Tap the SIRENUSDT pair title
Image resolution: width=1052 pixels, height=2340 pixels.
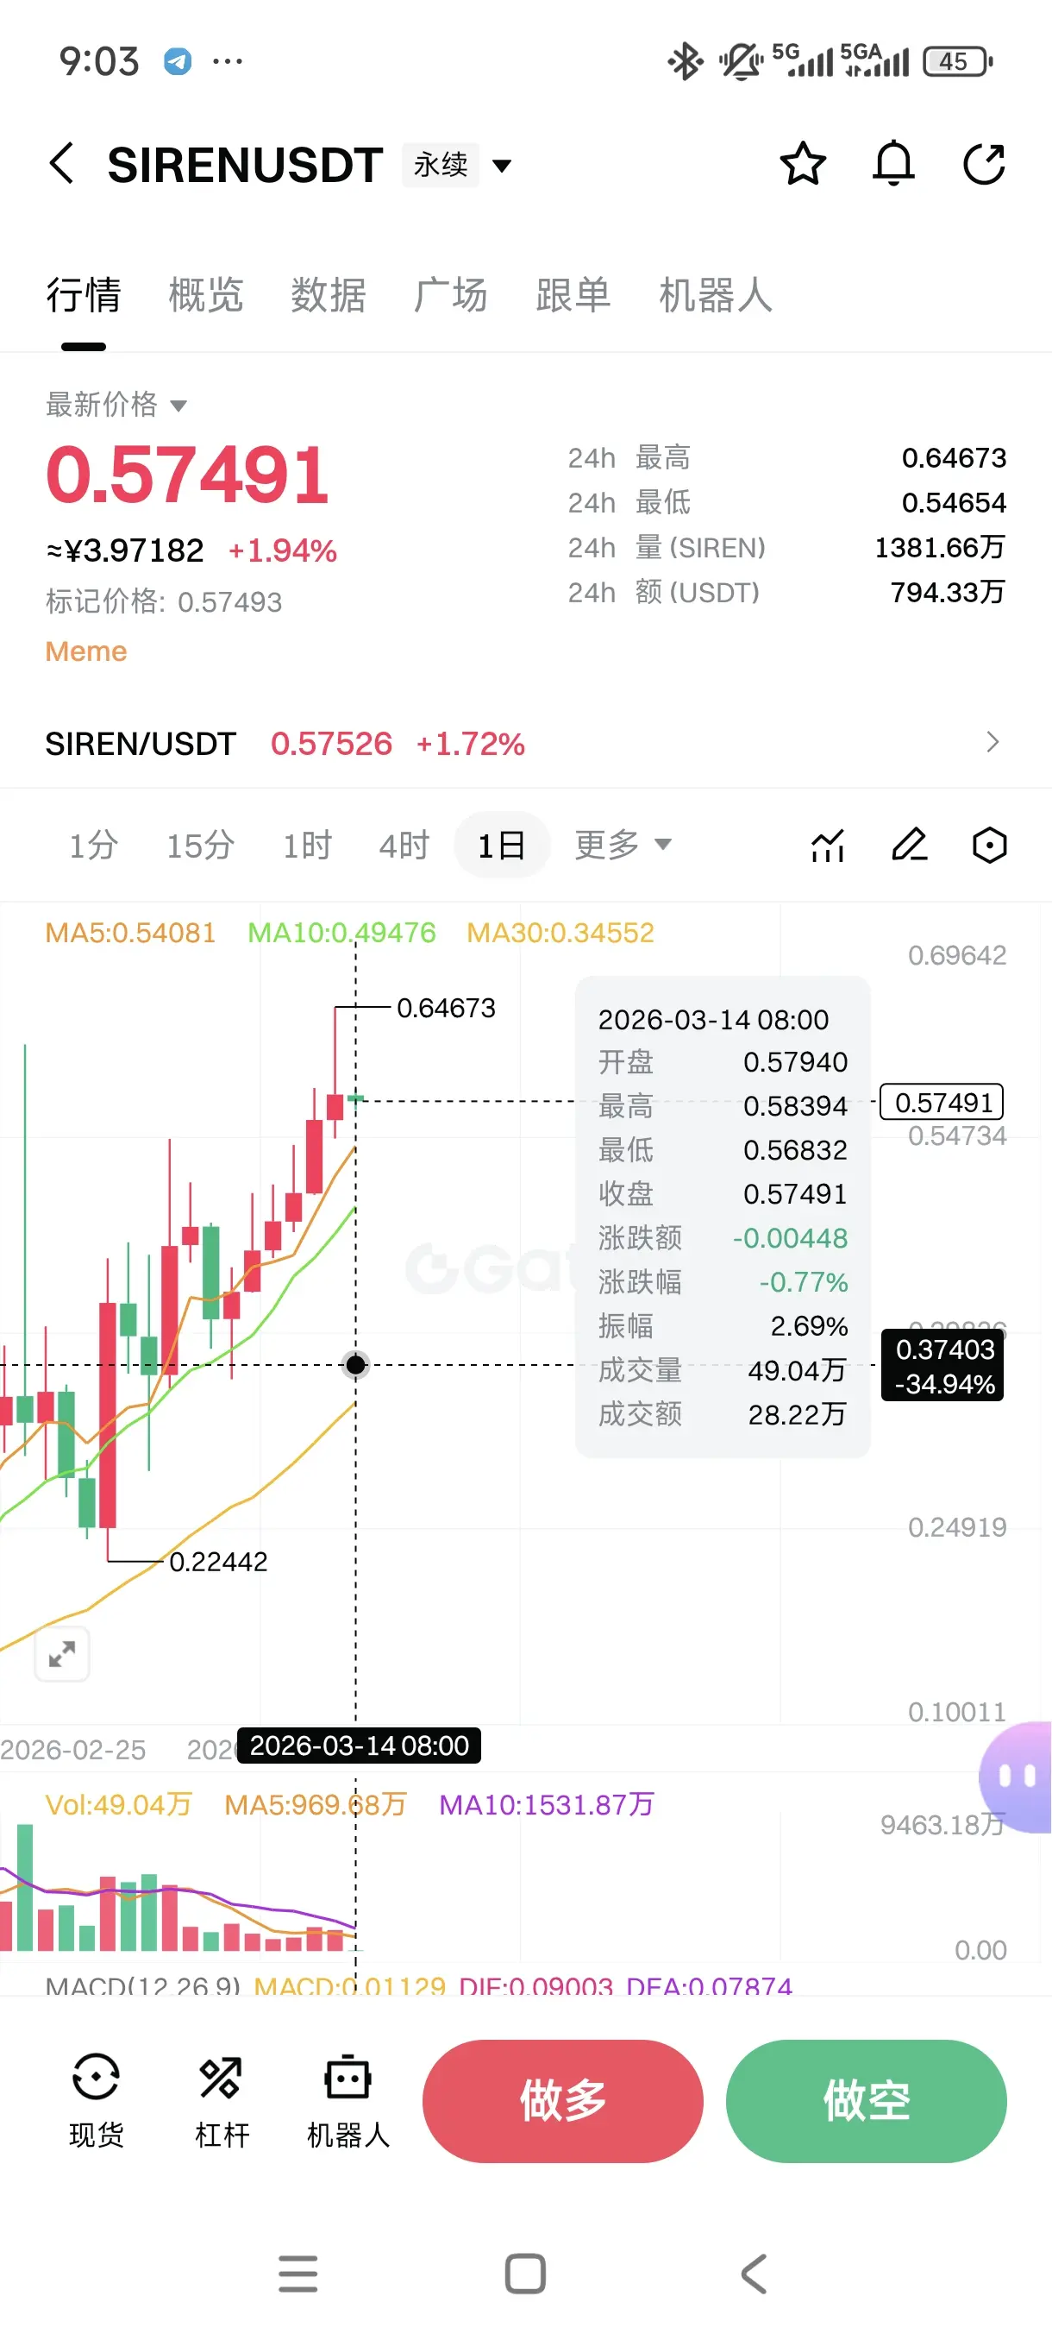[x=245, y=166]
